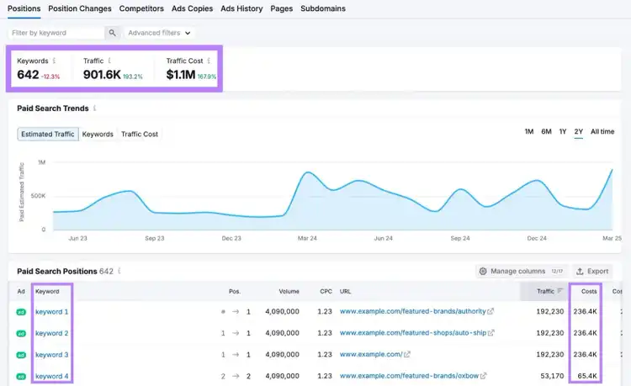The image size is (631, 386).
Task: View ad for keyword 4 row
Action: (x=21, y=377)
